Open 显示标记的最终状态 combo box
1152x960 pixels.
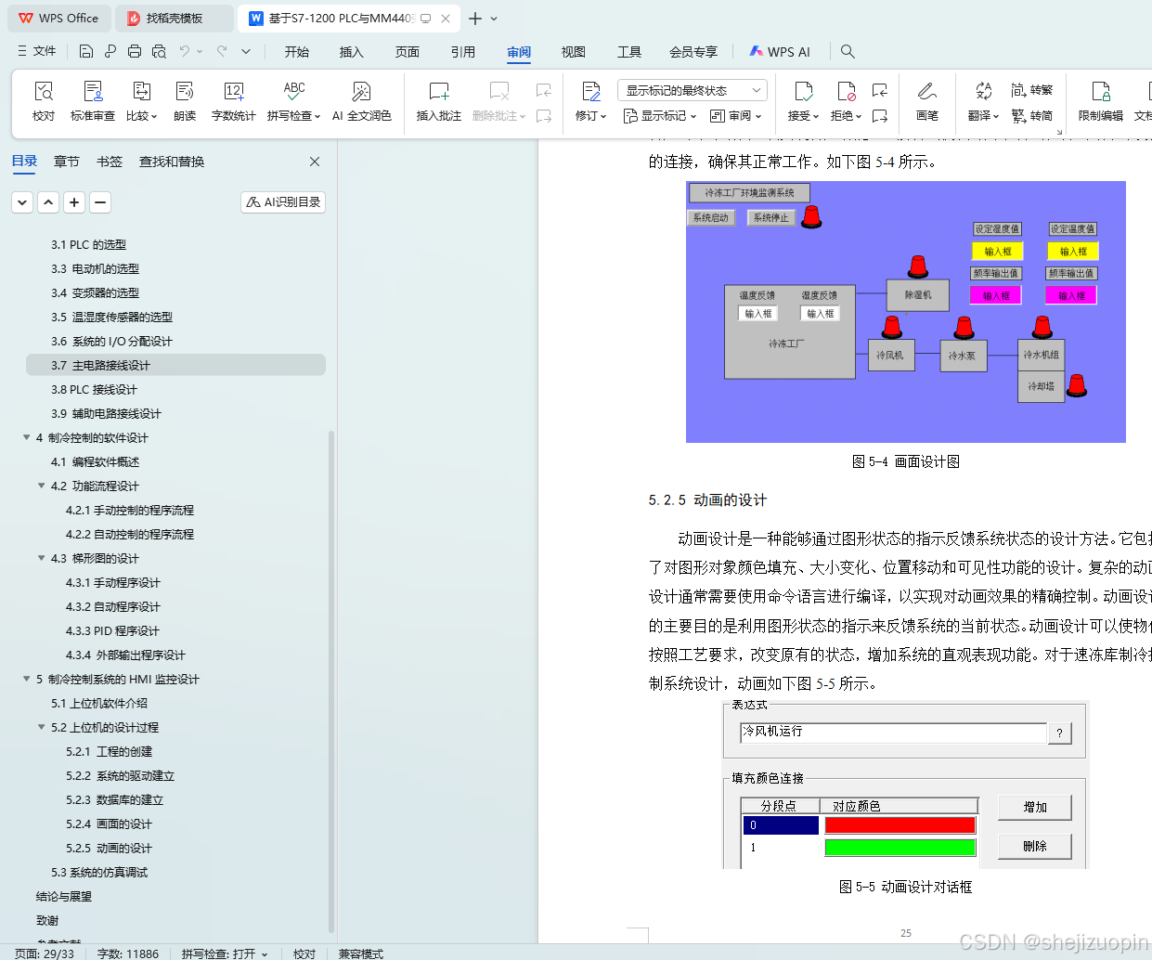click(x=692, y=90)
